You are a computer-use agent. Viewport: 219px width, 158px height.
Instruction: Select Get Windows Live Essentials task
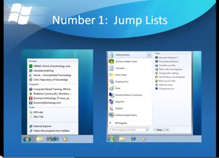pos(170,77)
